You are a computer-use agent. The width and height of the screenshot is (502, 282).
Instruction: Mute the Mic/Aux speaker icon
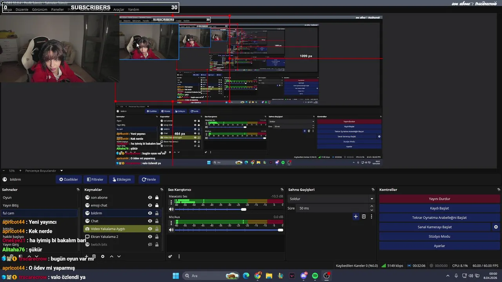(x=171, y=230)
